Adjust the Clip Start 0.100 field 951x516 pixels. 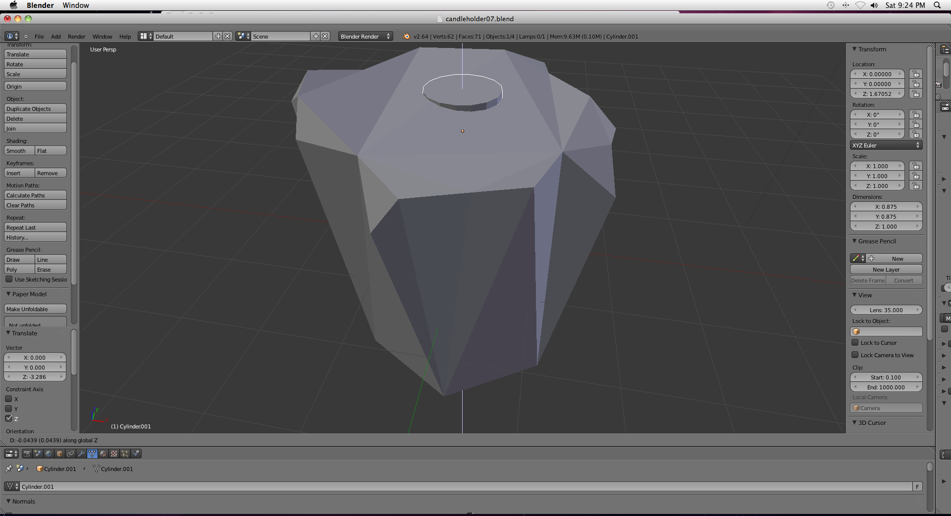point(886,377)
